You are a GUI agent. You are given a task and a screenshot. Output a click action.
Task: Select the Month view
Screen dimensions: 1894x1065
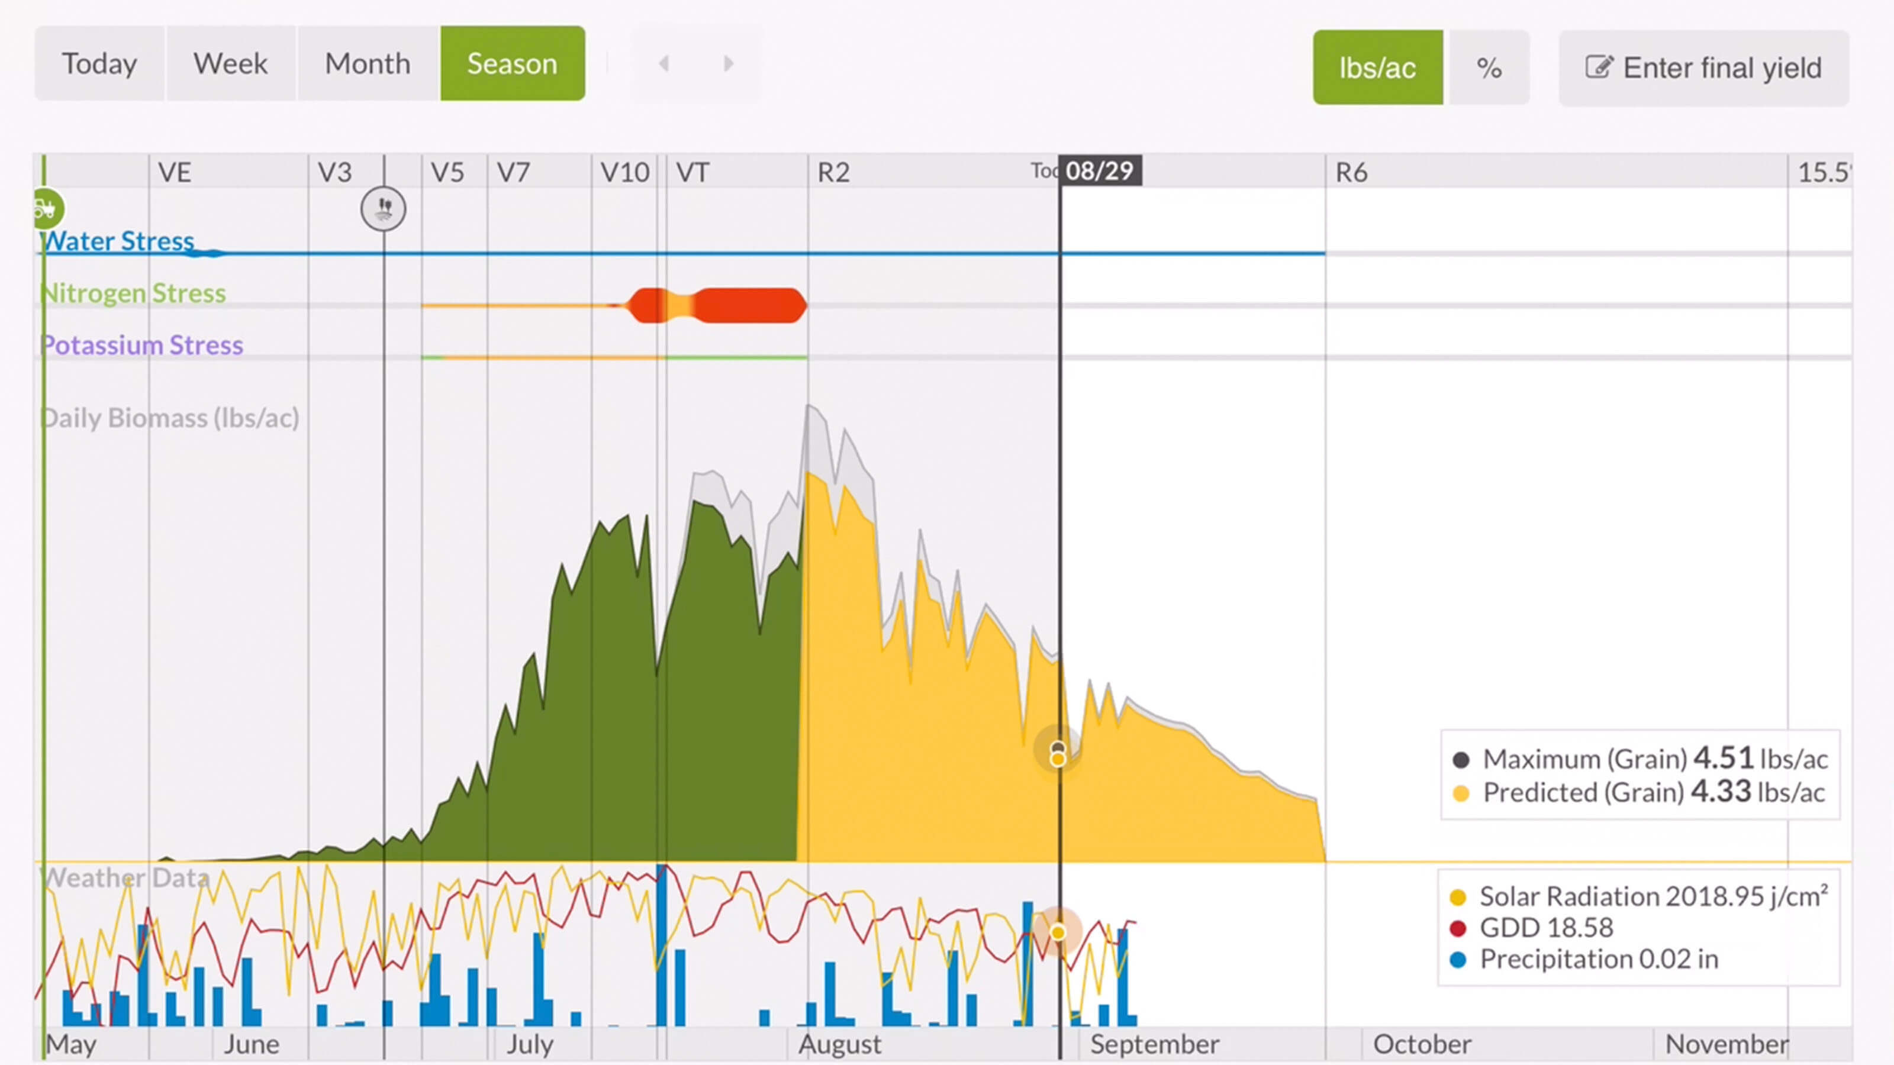(x=368, y=64)
